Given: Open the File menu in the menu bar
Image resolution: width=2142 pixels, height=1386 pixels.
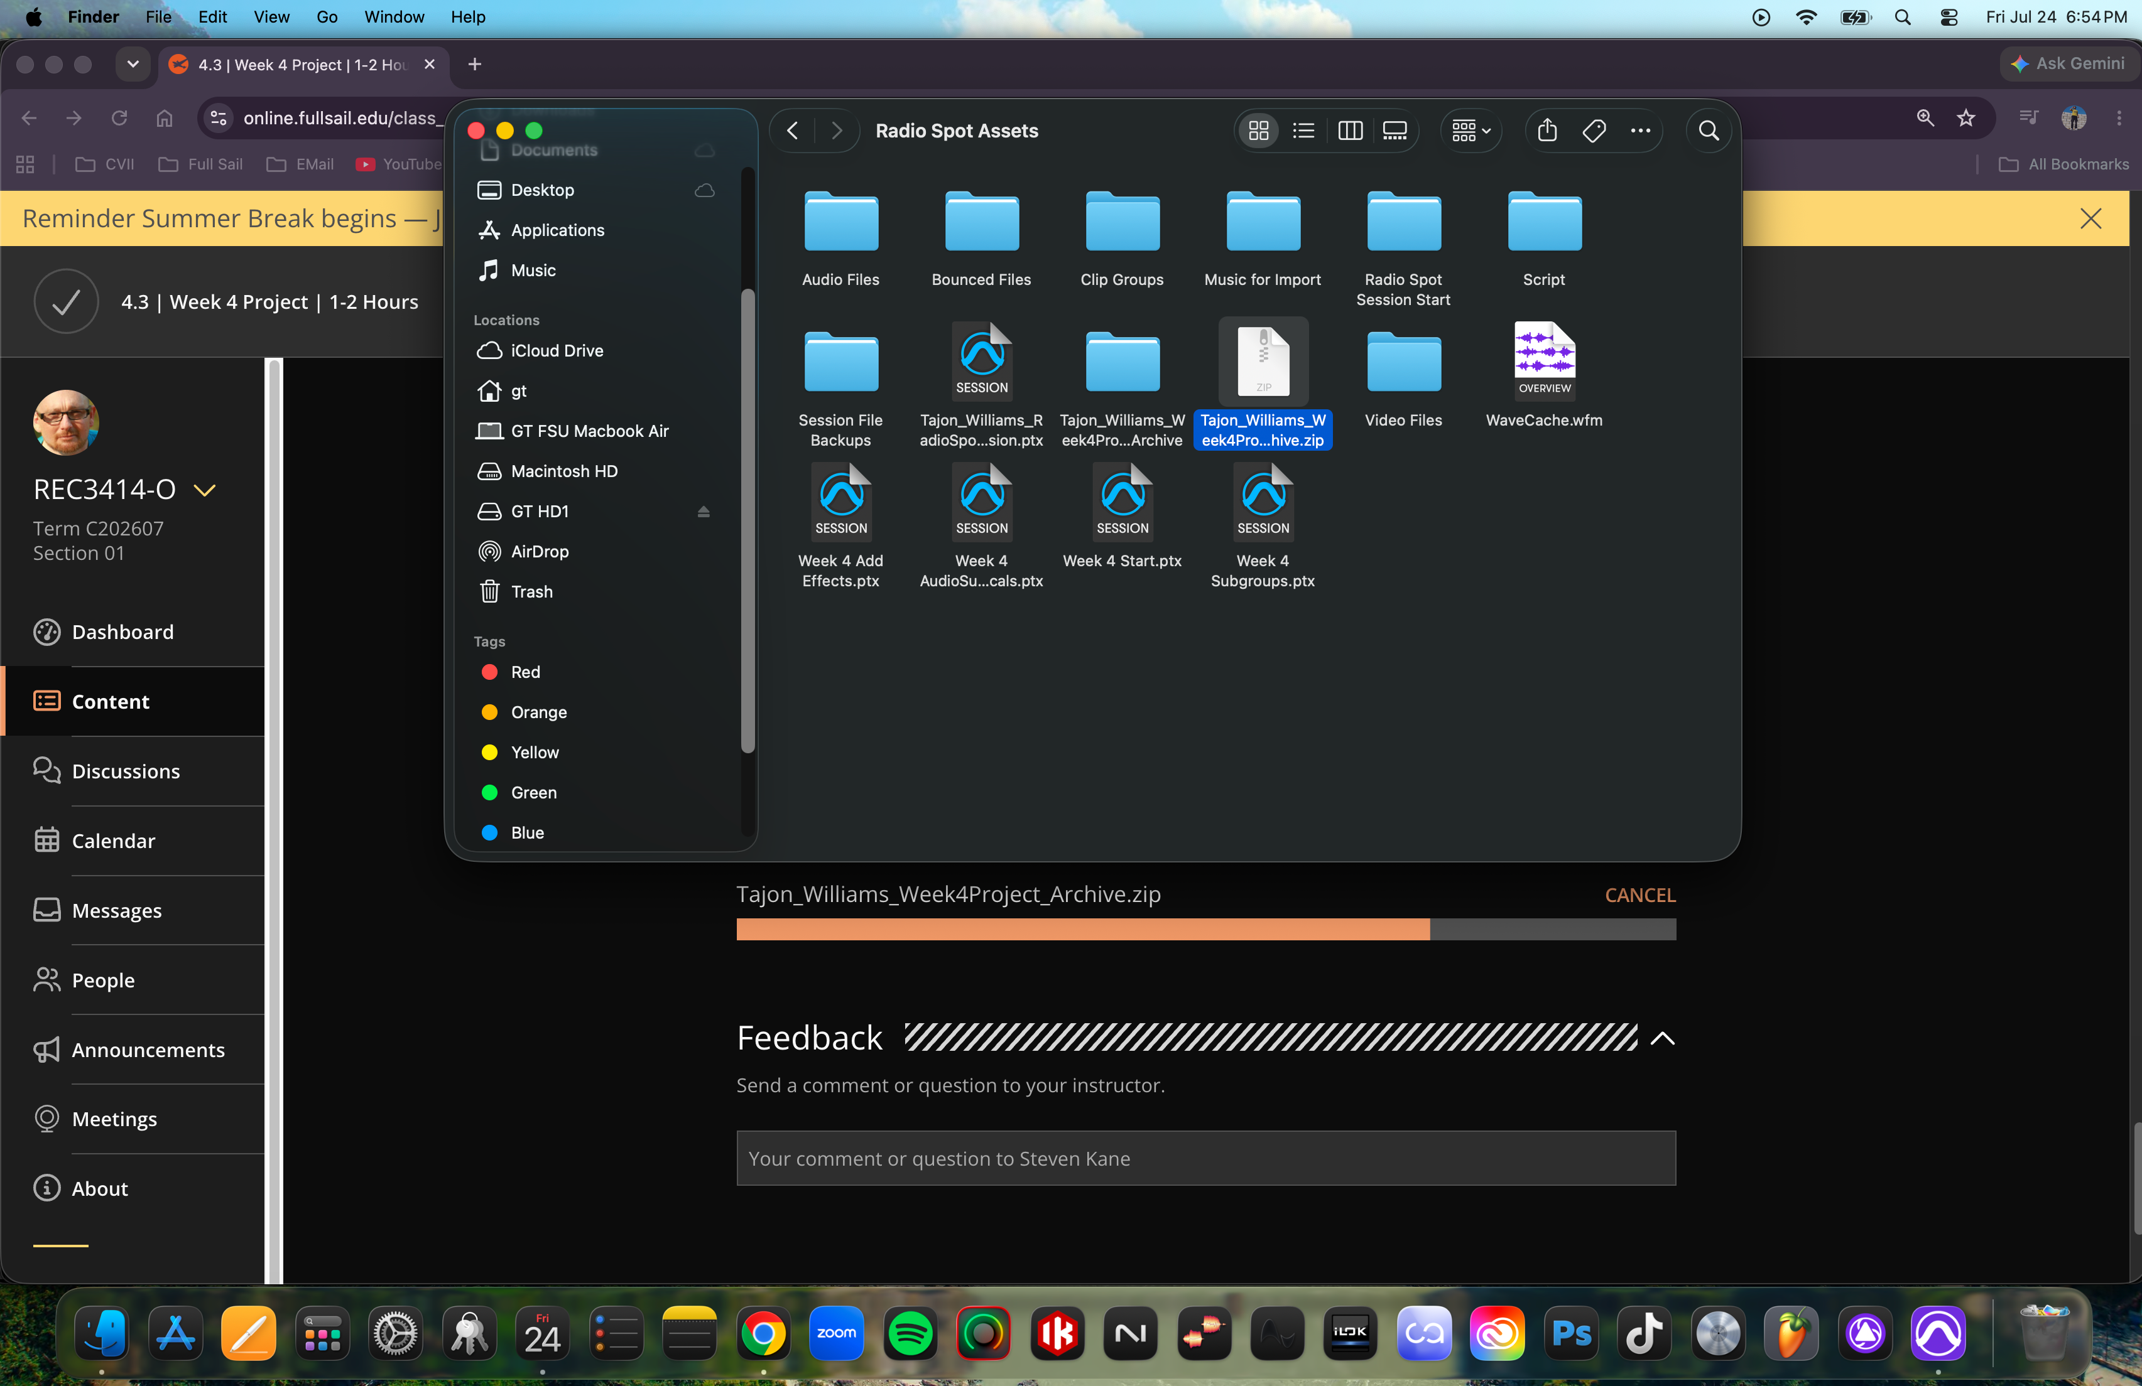Looking at the screenshot, I should click(x=158, y=16).
